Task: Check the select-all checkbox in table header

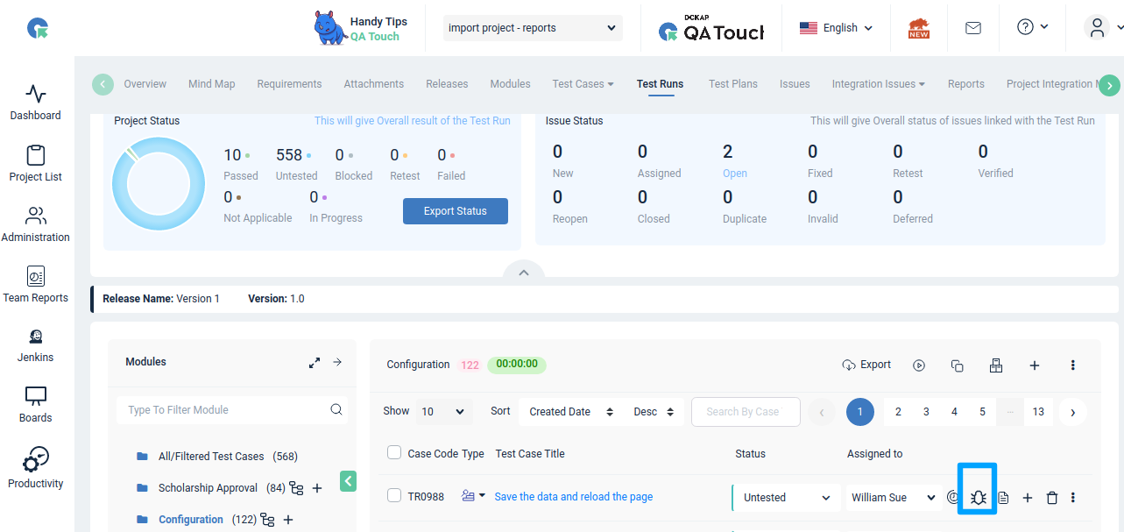Action: (x=394, y=453)
